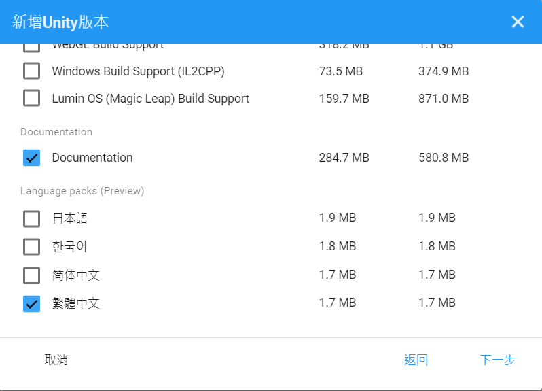Click the 简体中文 label text

pos(76,275)
